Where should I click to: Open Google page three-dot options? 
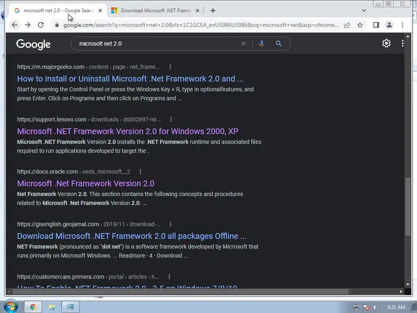pyautogui.click(x=403, y=43)
